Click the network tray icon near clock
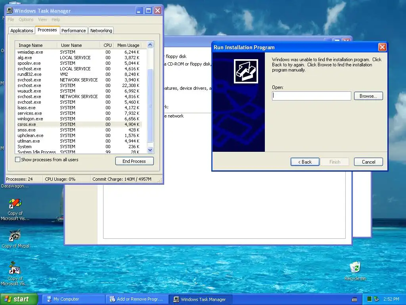The width and height of the screenshot is (406, 305). coord(377,299)
